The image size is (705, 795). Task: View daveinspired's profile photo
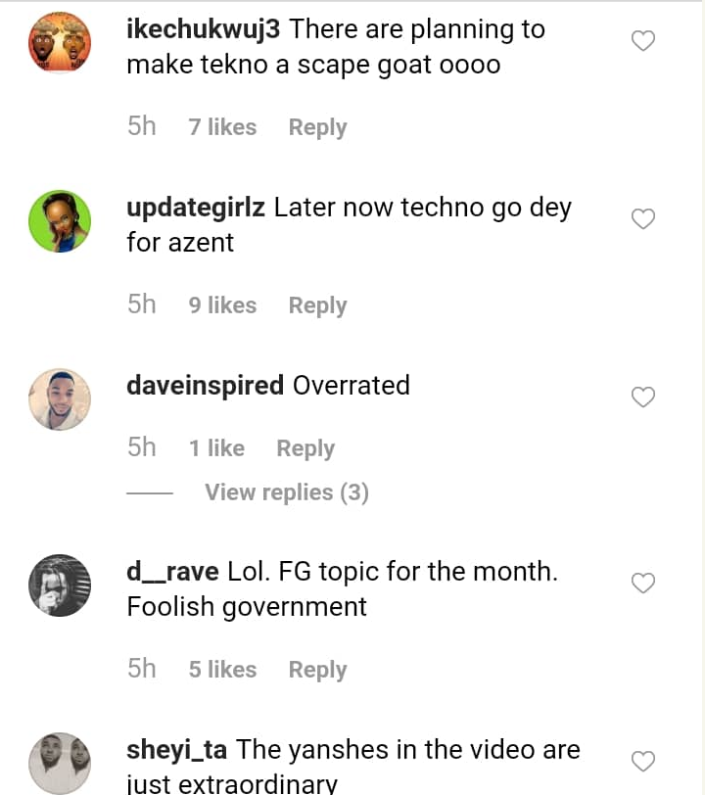point(60,398)
